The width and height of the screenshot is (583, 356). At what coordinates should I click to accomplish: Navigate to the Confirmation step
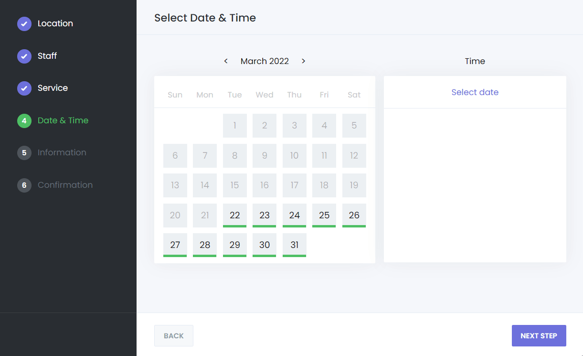pos(65,185)
